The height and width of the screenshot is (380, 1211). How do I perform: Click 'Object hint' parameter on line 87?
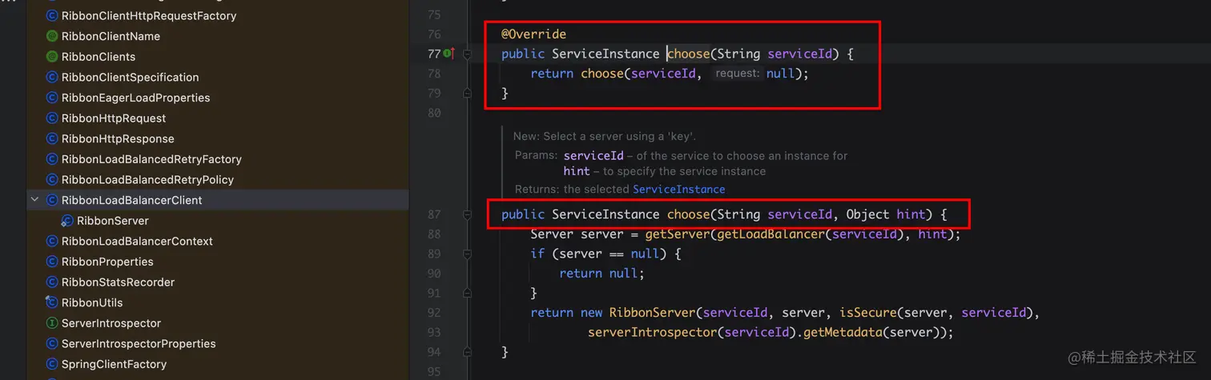coord(886,214)
